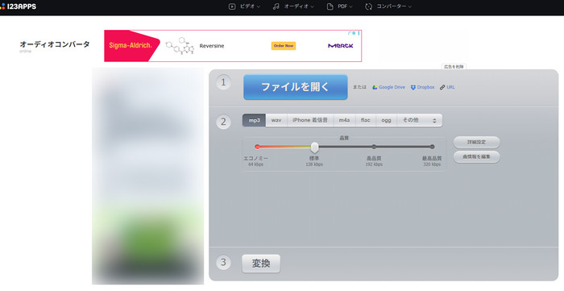Click the blurred sidebar advertisement
The width and height of the screenshot is (564, 291).
pos(147,177)
